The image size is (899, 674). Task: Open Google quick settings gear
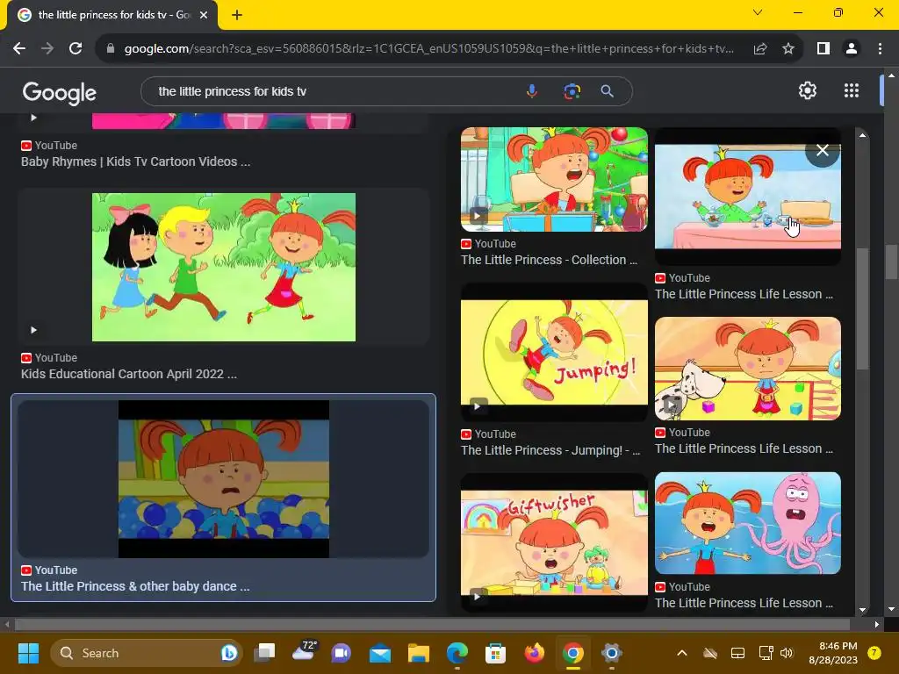pos(808,90)
